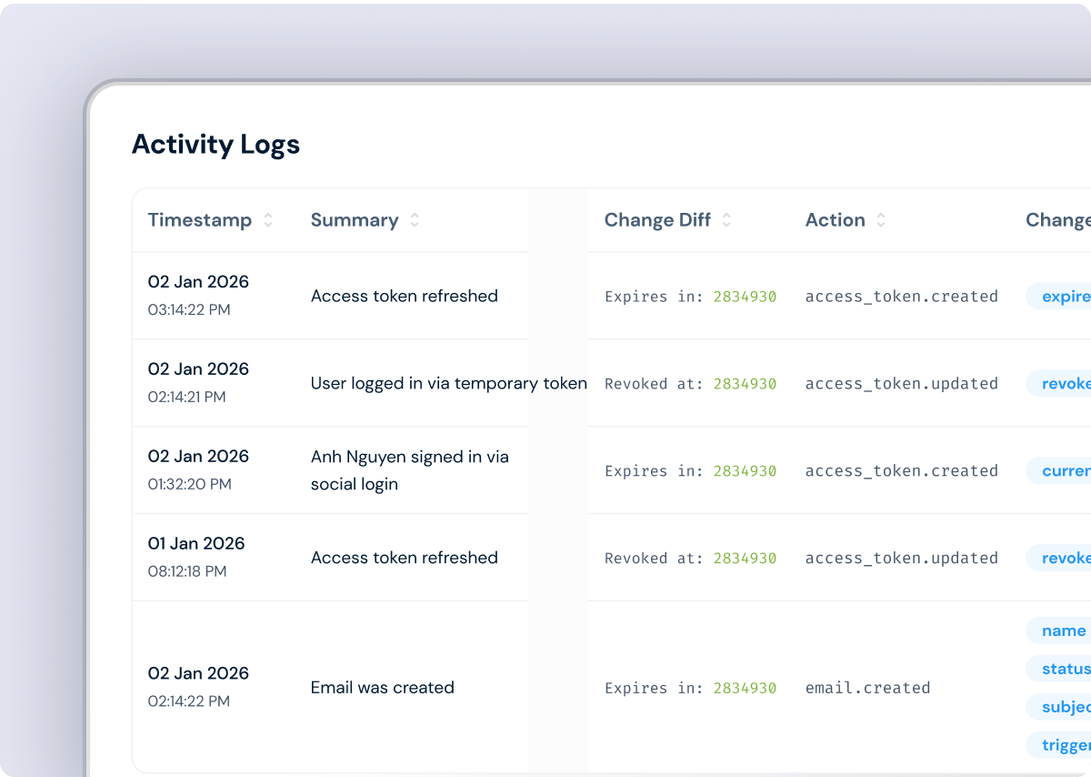Click 'Expires in' diff in Email was created row

(x=691, y=689)
